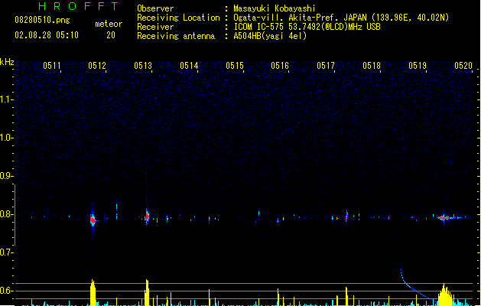The height and width of the screenshot is (306, 481).
Task: Select the meteor count value 20
Action: tap(111, 35)
